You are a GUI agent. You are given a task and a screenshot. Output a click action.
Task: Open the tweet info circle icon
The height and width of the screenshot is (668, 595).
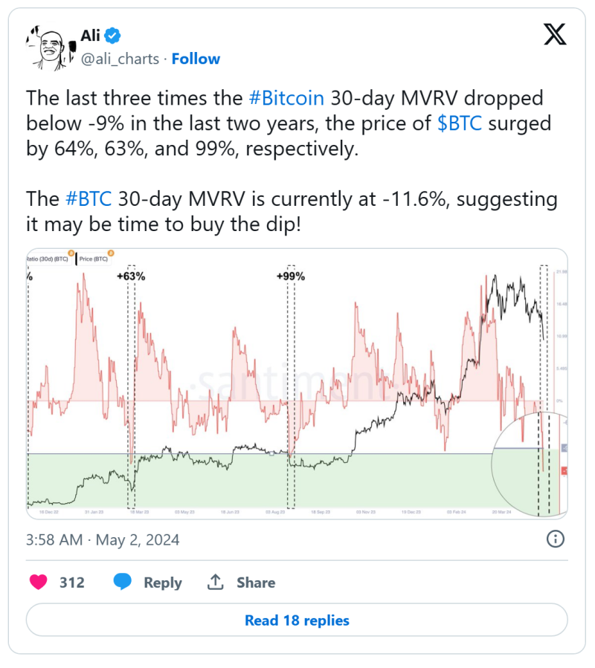coord(555,539)
